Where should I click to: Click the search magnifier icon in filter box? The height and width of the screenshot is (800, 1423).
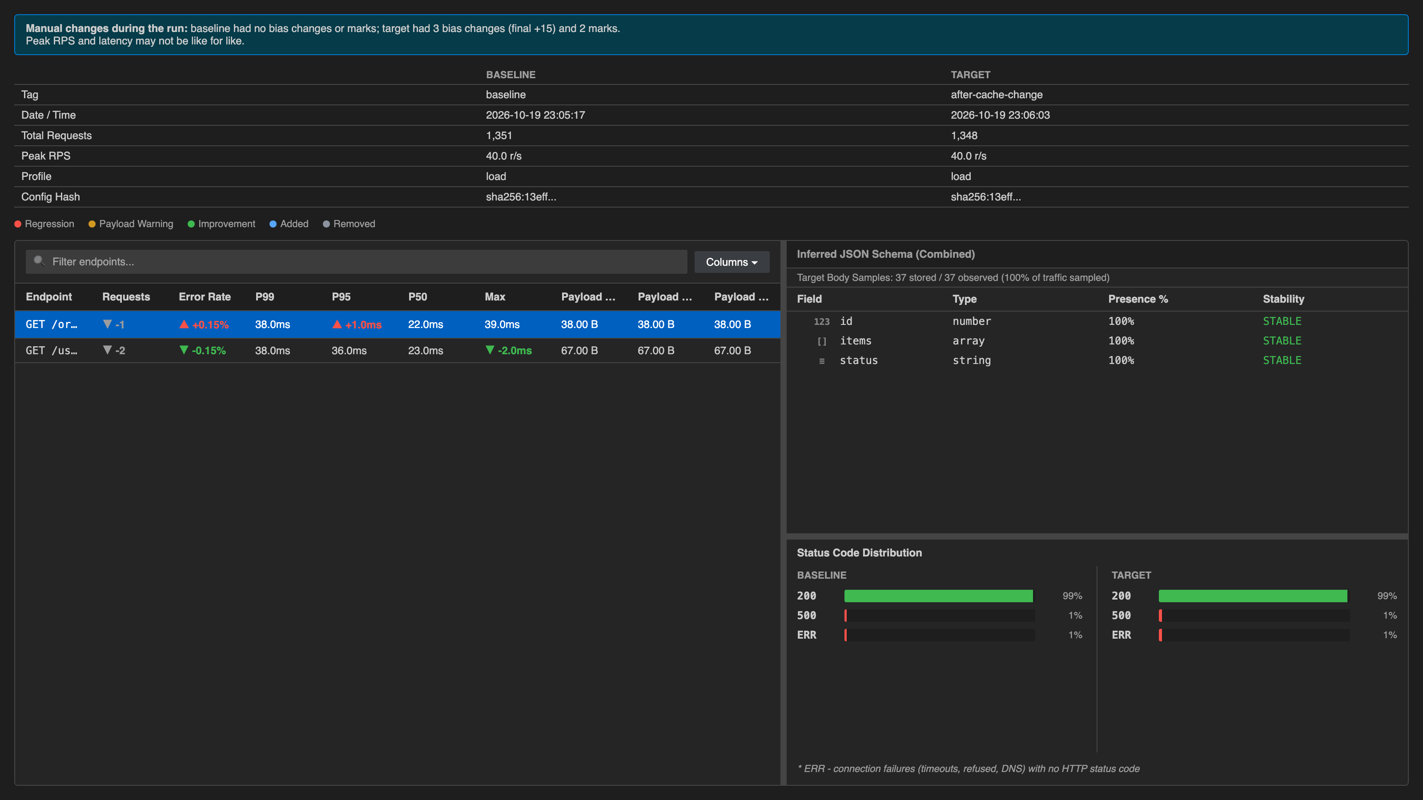click(x=39, y=260)
